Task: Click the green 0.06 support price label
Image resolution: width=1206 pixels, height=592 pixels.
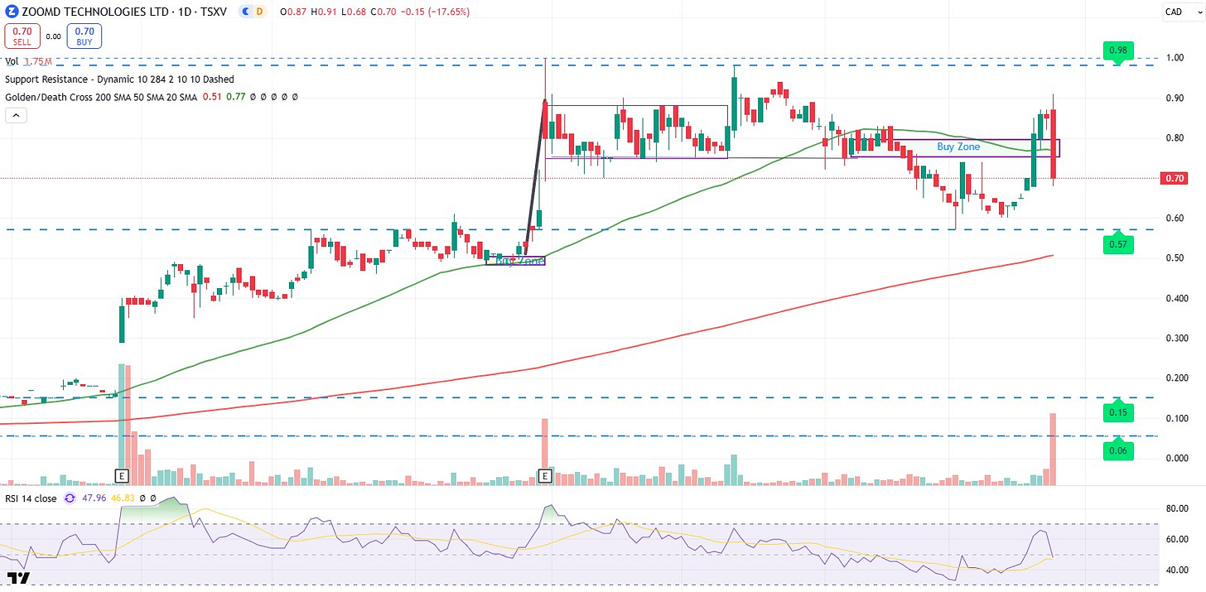Action: tap(1120, 450)
